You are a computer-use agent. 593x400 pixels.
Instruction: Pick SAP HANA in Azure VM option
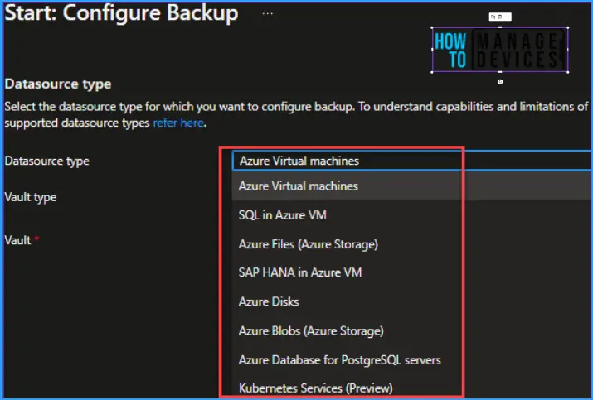click(x=412, y=272)
